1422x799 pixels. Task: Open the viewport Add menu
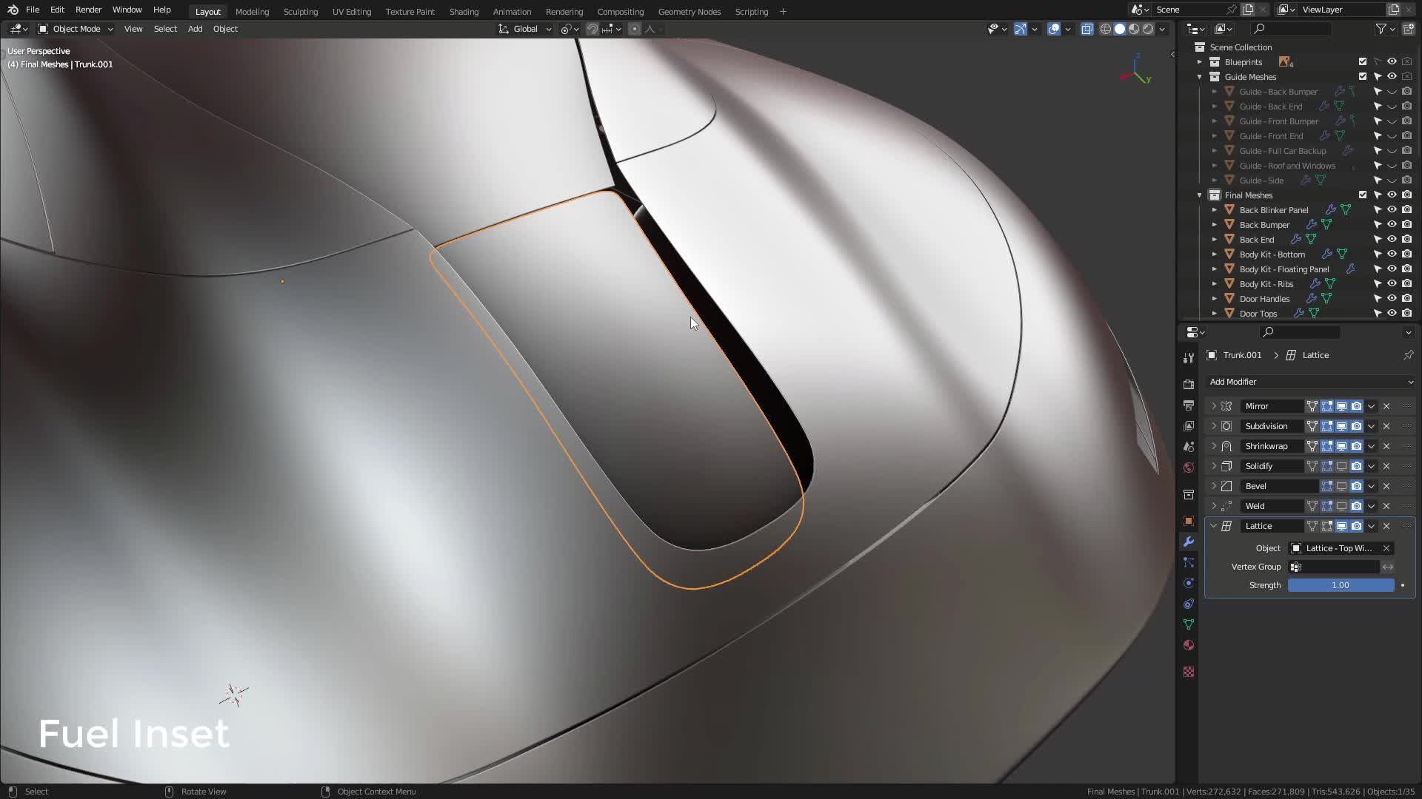pos(195,29)
